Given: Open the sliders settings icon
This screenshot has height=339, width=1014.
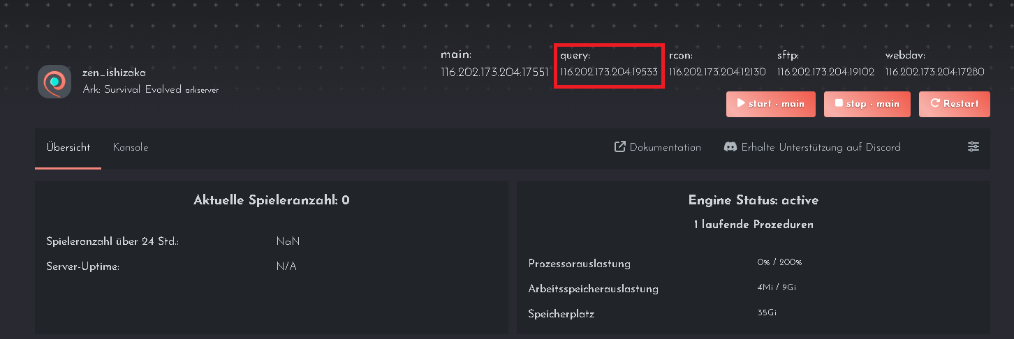Looking at the screenshot, I should point(973,146).
